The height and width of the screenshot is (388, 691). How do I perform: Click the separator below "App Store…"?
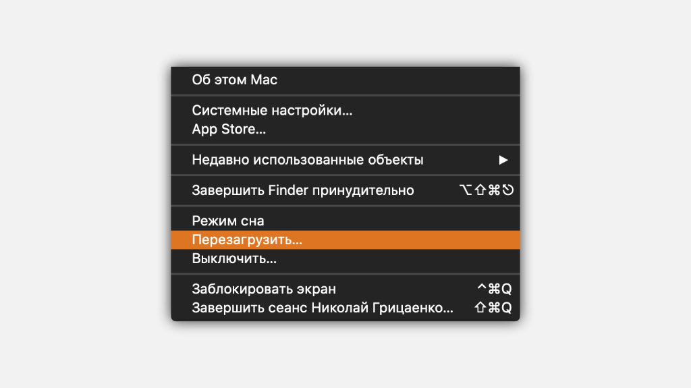pyautogui.click(x=345, y=144)
